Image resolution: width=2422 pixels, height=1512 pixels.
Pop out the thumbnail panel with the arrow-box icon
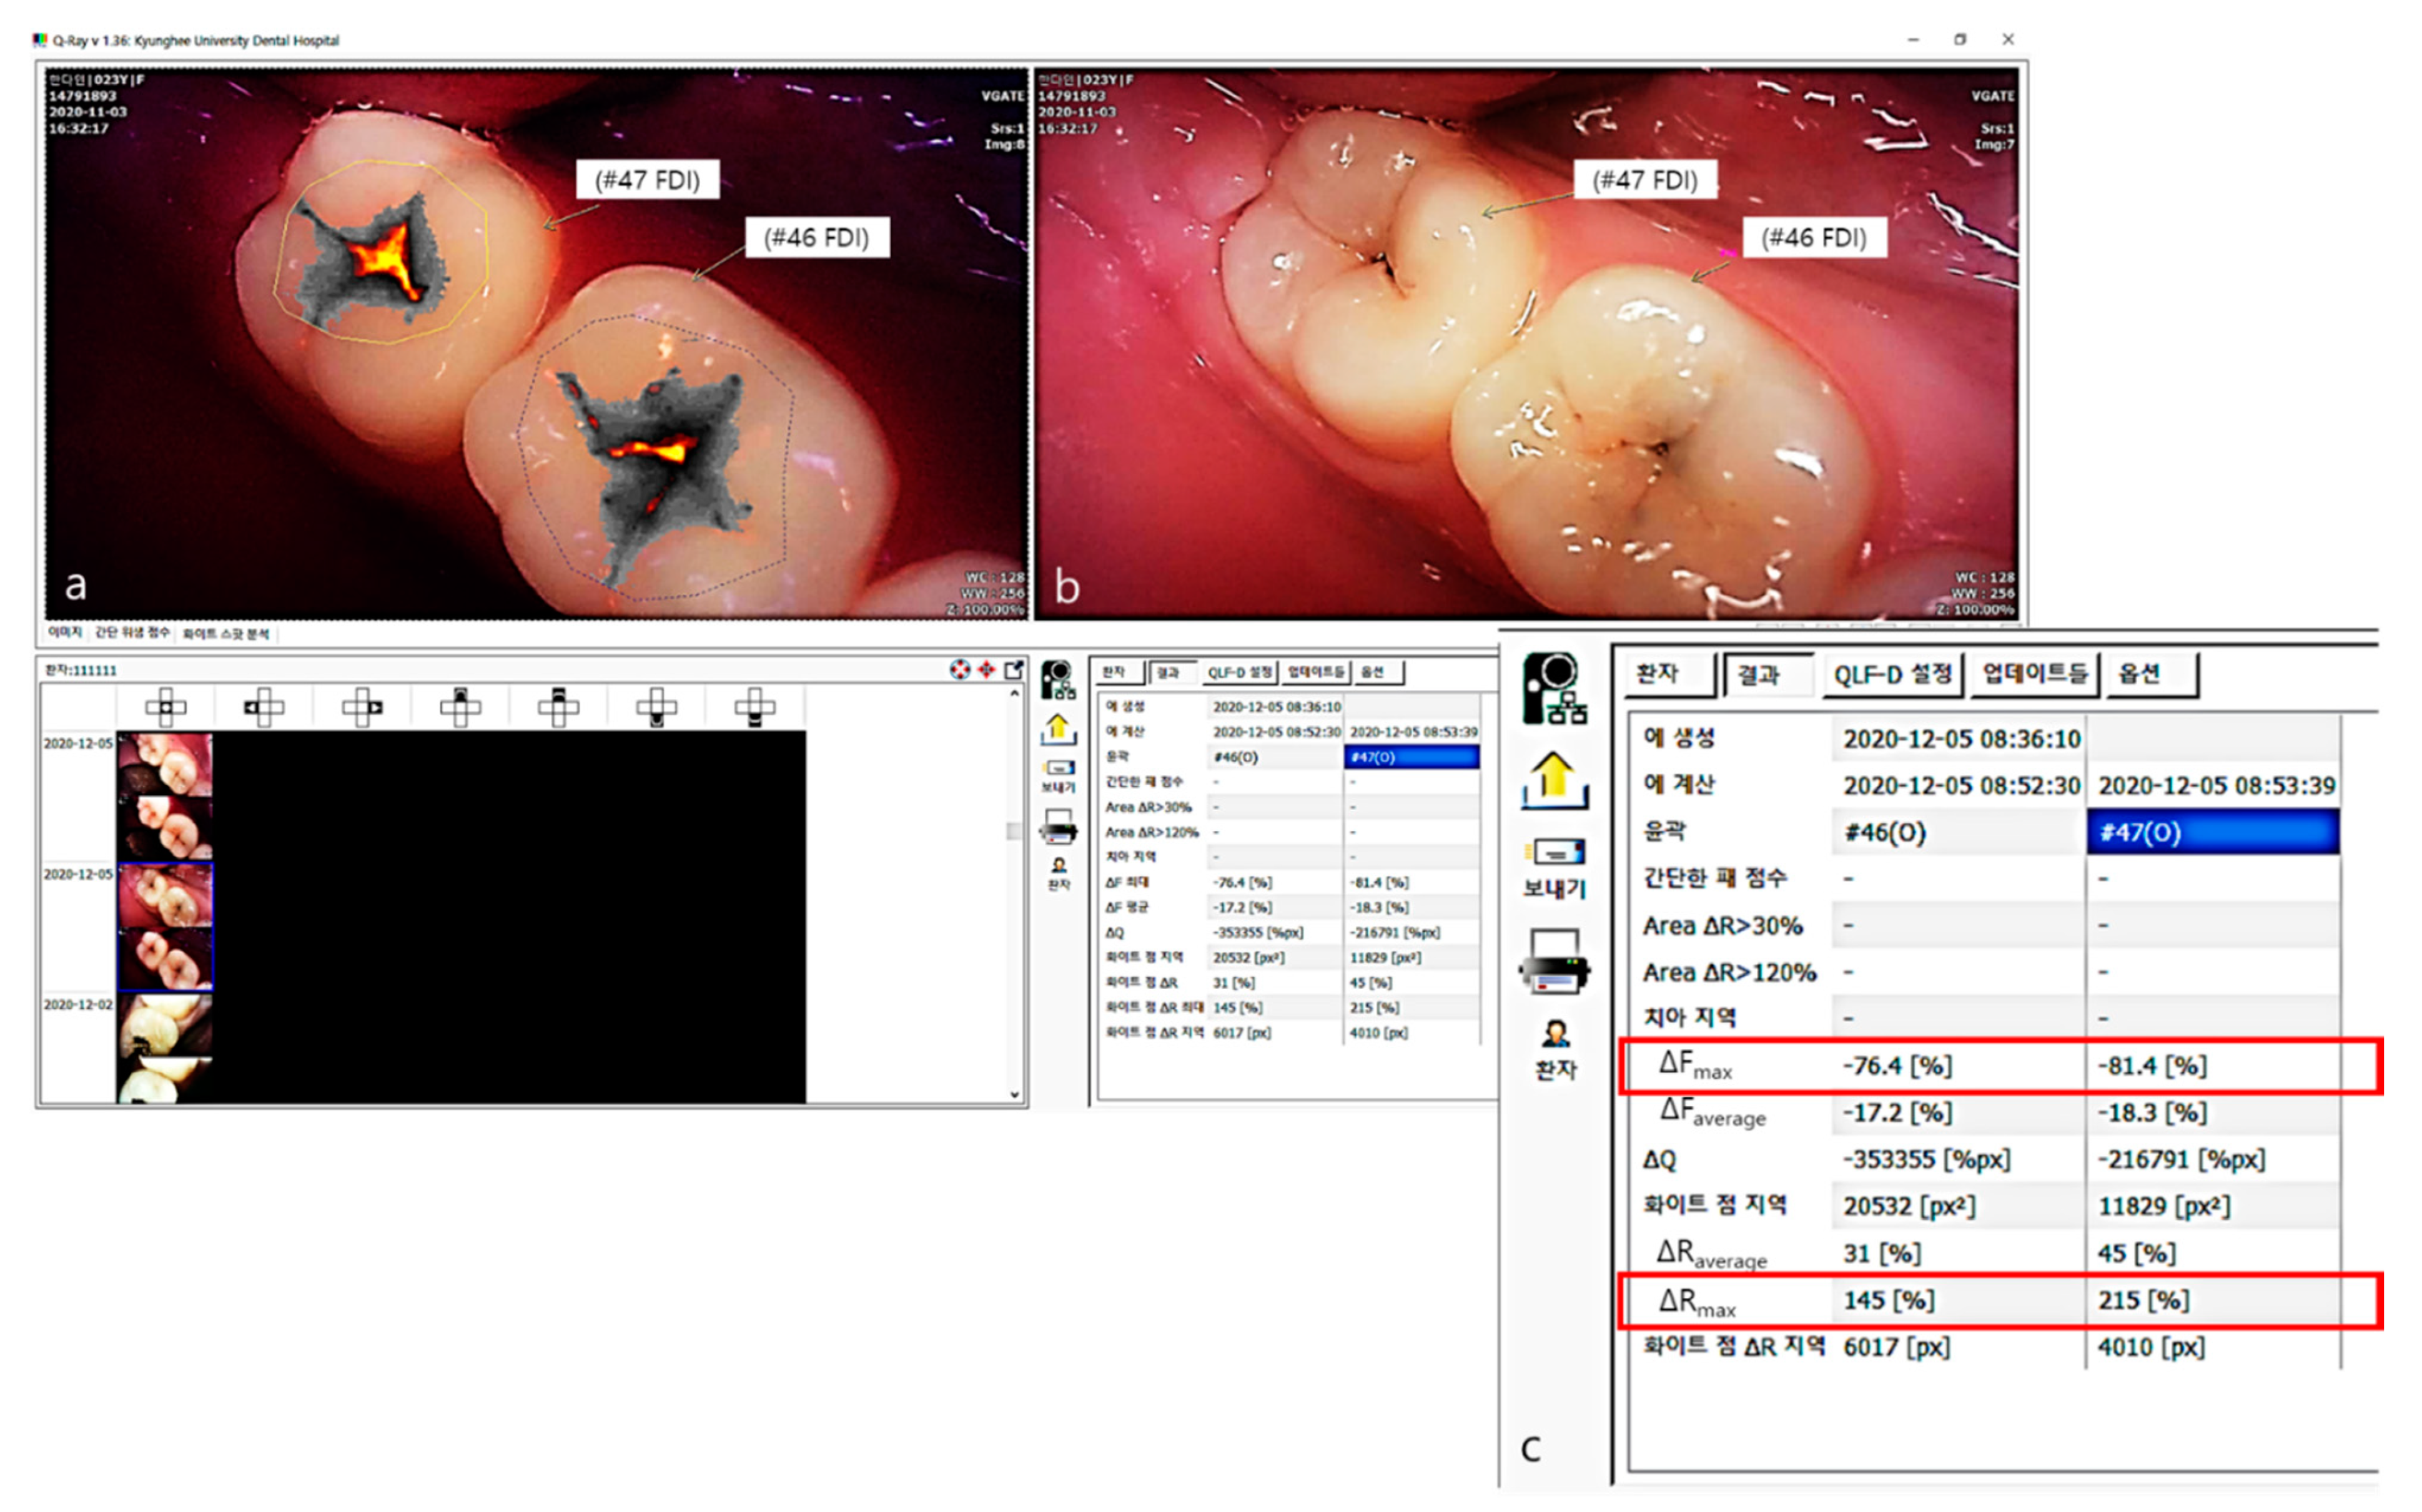pyautogui.click(x=1014, y=670)
